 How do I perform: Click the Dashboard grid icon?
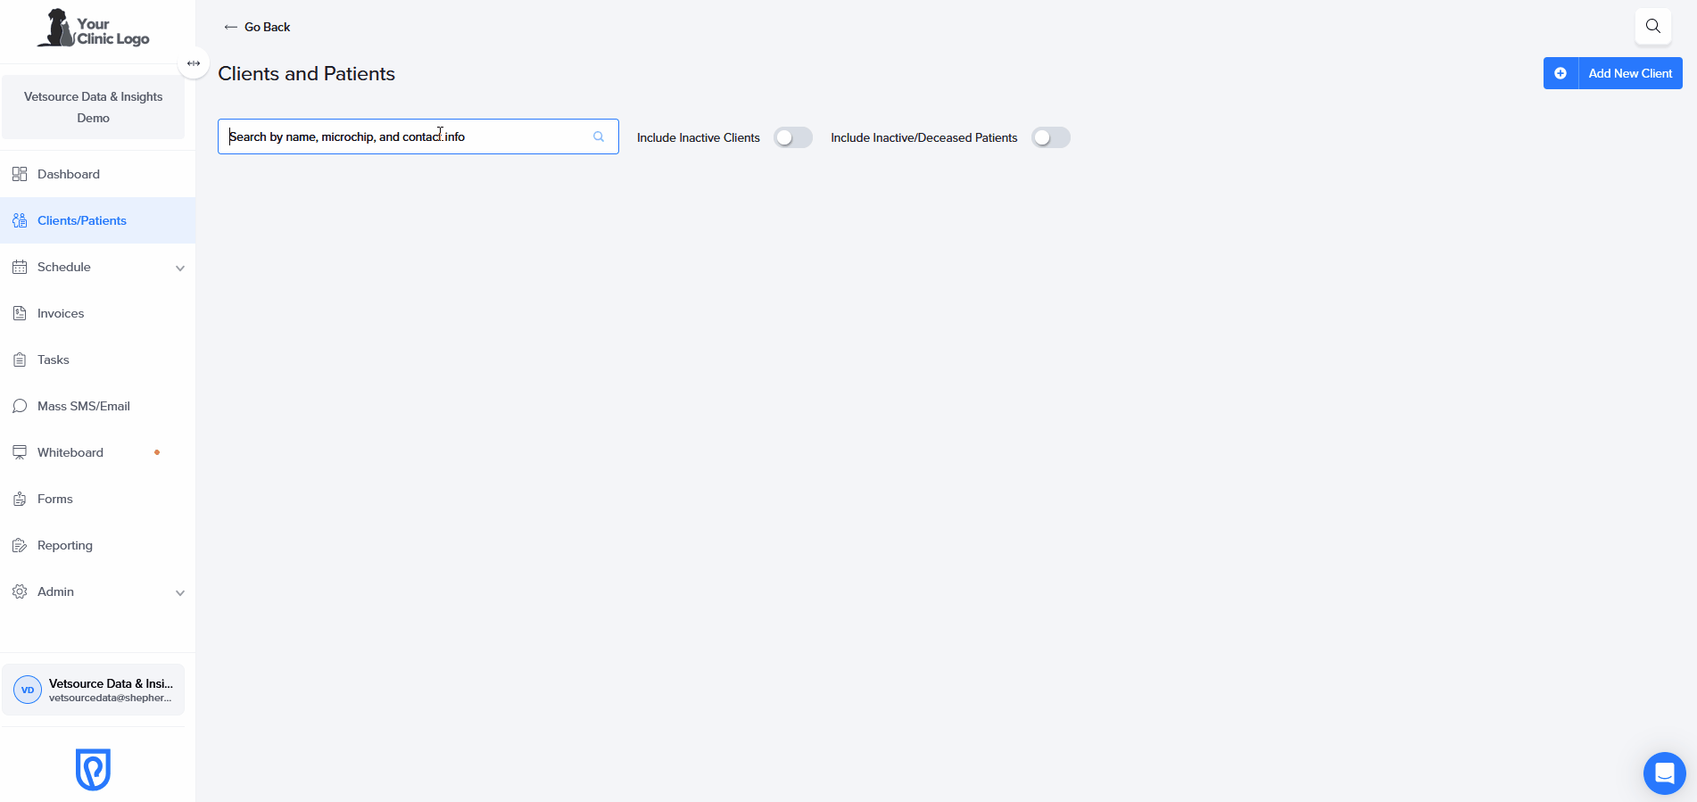20,174
